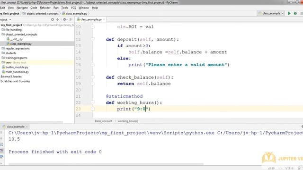Select the class_example tab in Run panel

coord(16,127)
